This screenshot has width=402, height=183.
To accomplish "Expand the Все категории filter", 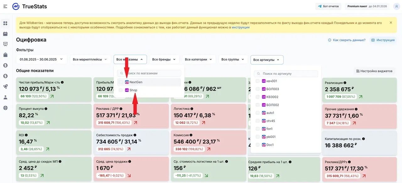I will 199,59.
